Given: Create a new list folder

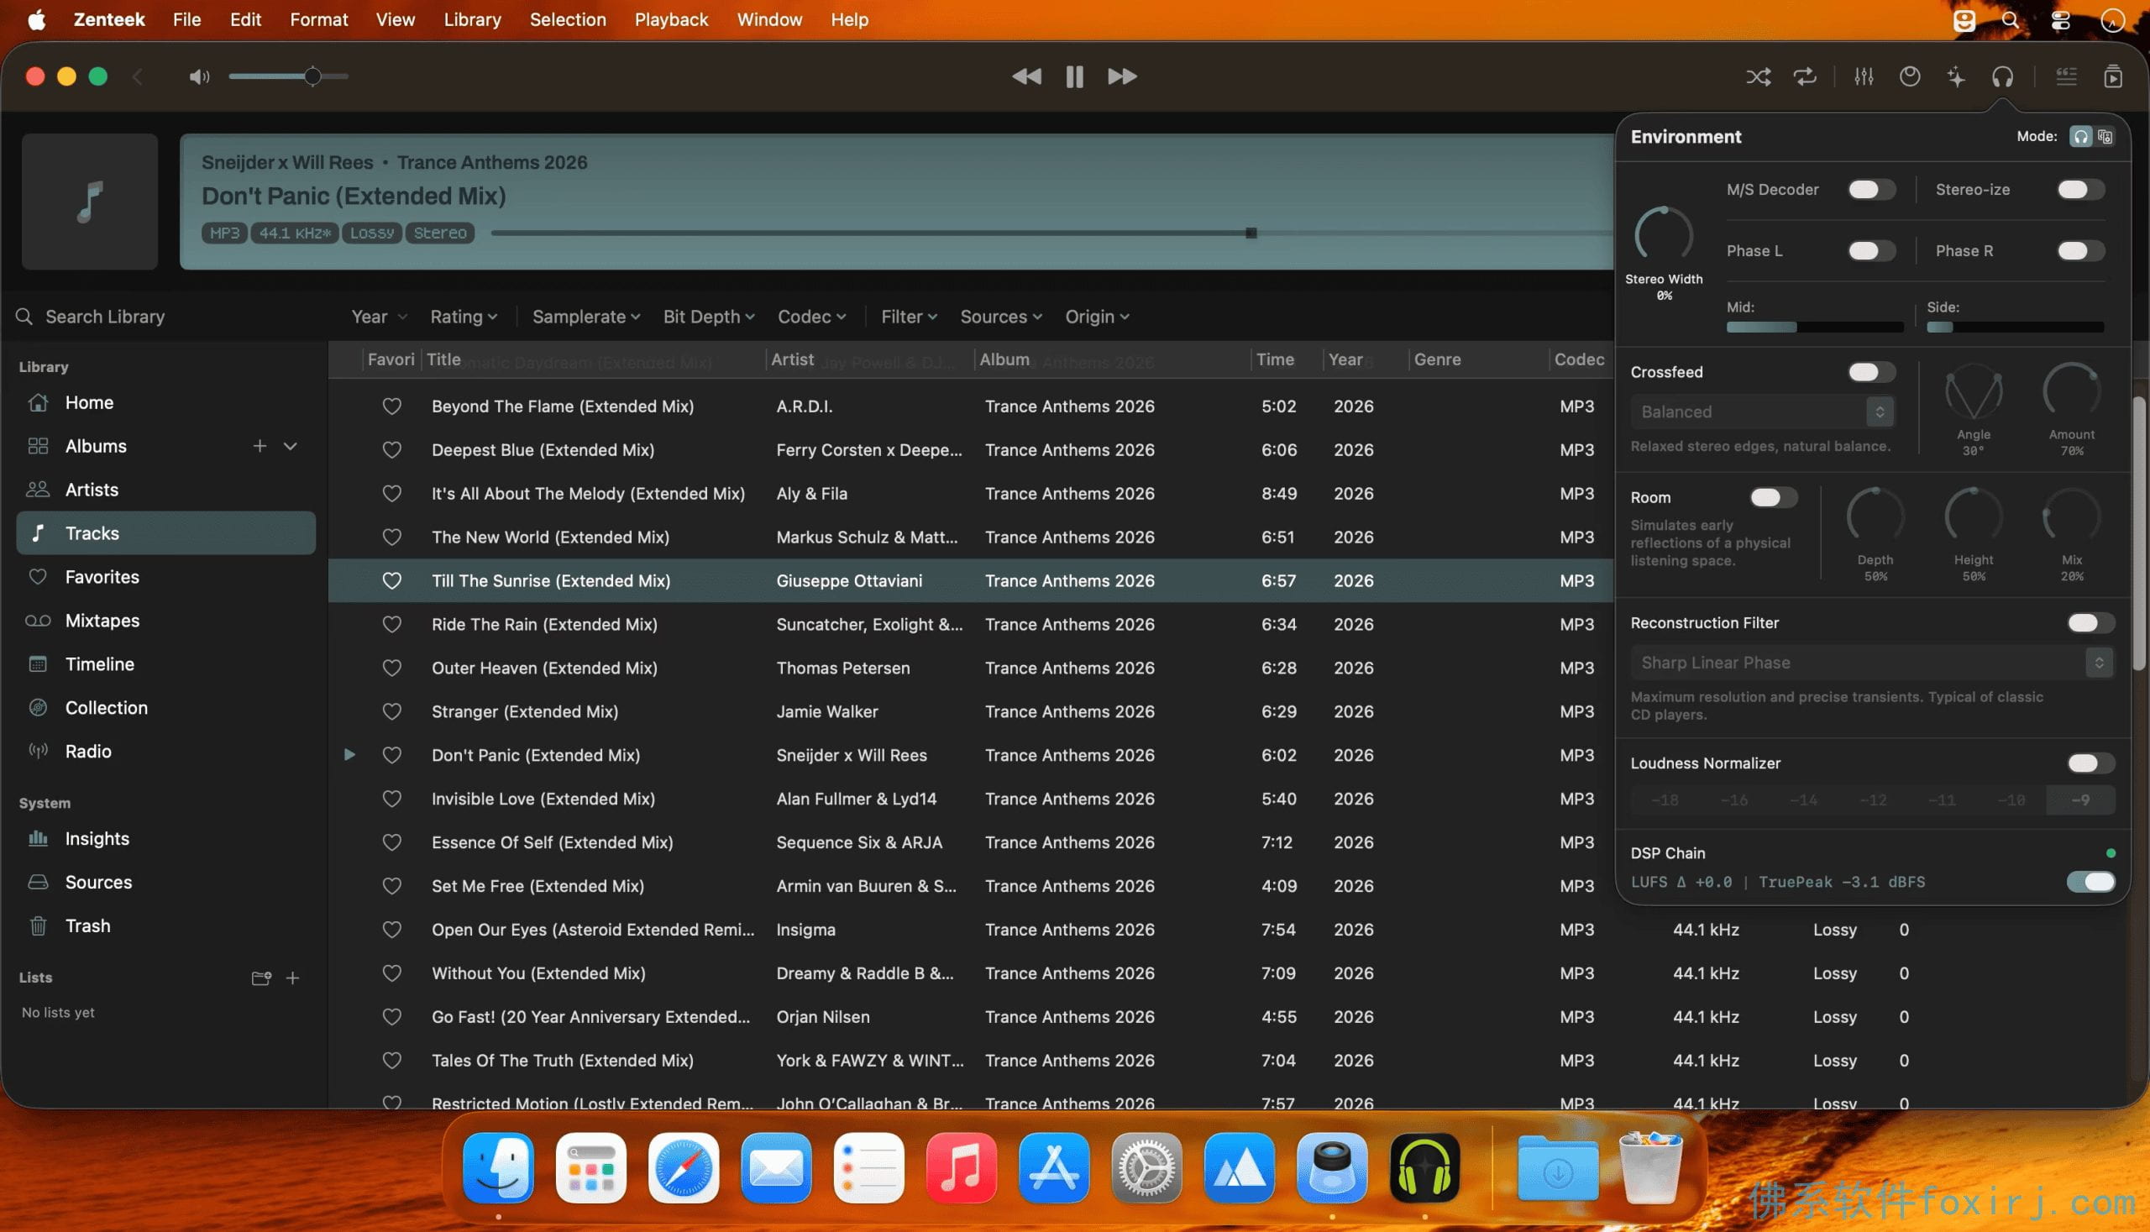Looking at the screenshot, I should click(x=261, y=978).
